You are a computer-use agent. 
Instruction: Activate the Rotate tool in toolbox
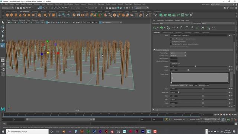tap(3, 41)
